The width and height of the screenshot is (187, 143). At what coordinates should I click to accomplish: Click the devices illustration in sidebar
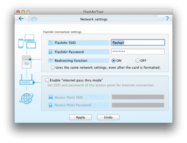[x=27, y=41]
